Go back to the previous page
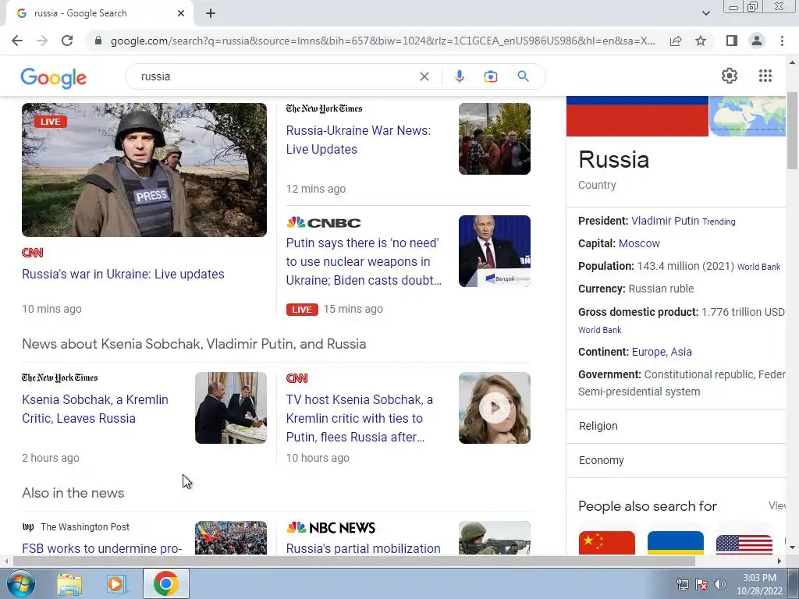799x599 pixels. (17, 41)
